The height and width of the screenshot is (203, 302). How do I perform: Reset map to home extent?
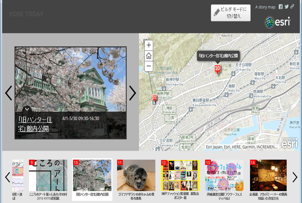(149, 56)
